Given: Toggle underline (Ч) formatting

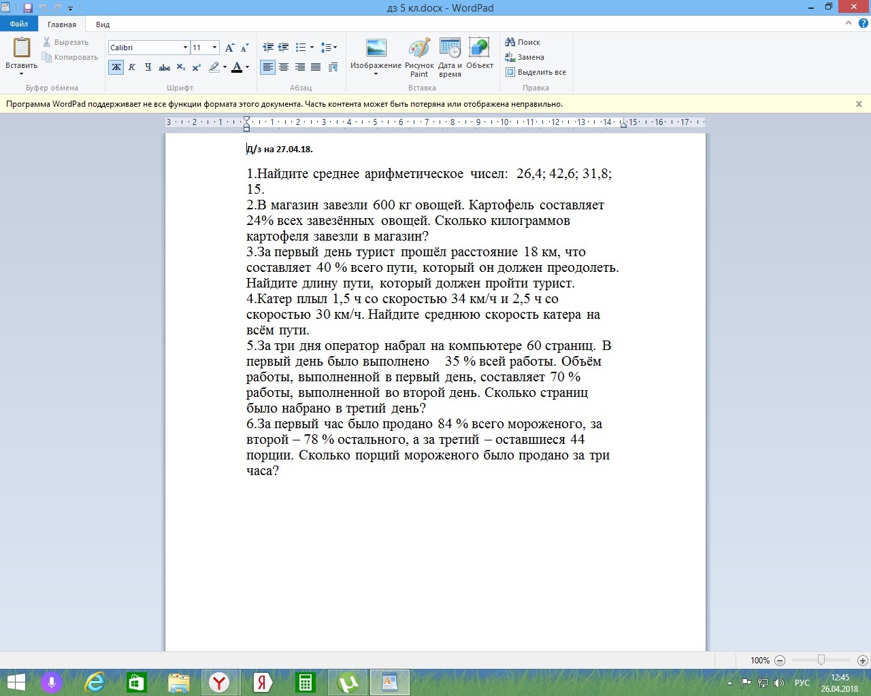Looking at the screenshot, I should tap(148, 67).
